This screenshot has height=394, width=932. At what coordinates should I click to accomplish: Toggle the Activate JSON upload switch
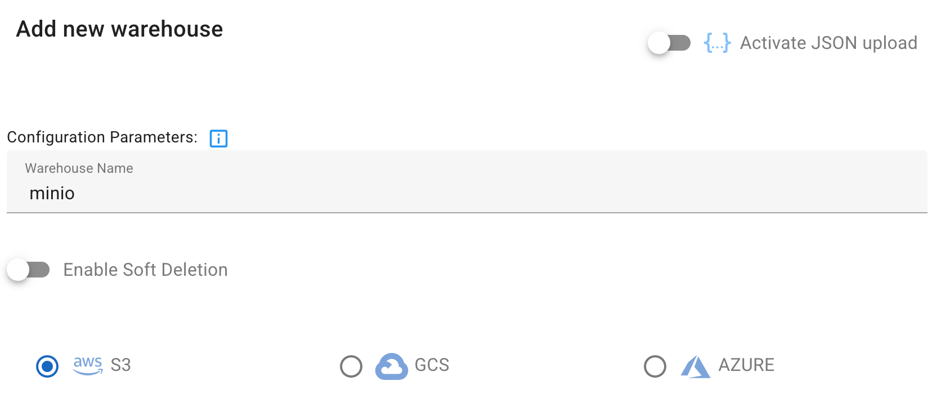click(669, 43)
